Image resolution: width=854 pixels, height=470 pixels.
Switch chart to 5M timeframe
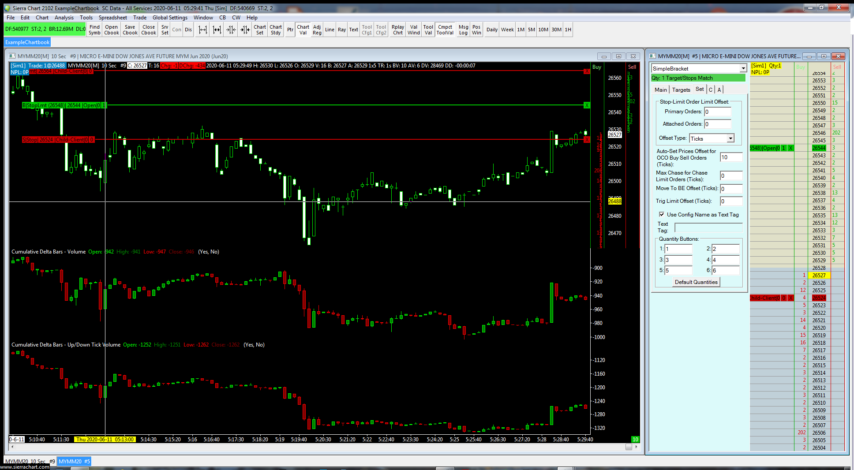[x=532, y=30]
